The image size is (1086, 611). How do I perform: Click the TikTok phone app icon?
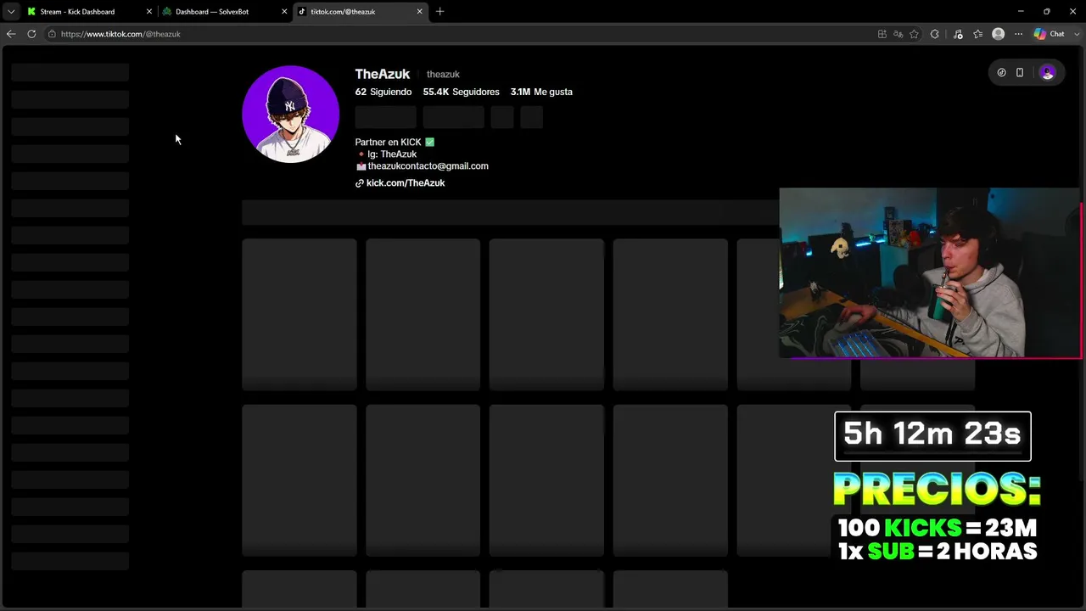(x=1020, y=73)
